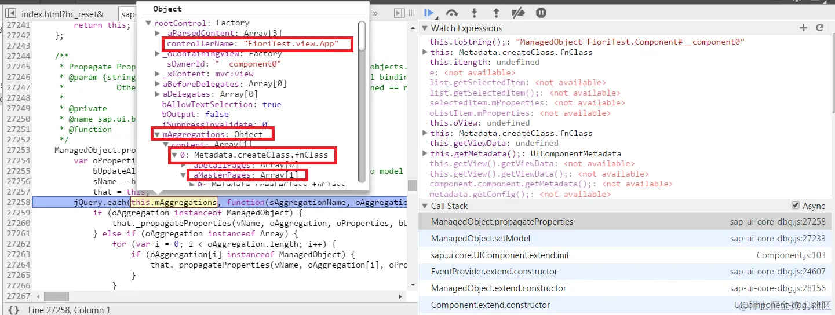
Task: Enable the Async call stack checkbox
Action: point(796,206)
